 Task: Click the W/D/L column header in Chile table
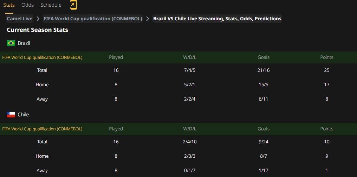click(x=190, y=129)
